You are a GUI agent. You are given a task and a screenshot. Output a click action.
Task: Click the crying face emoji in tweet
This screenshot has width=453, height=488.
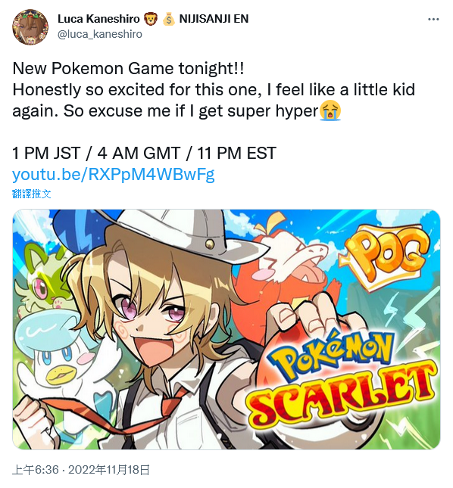[330, 110]
